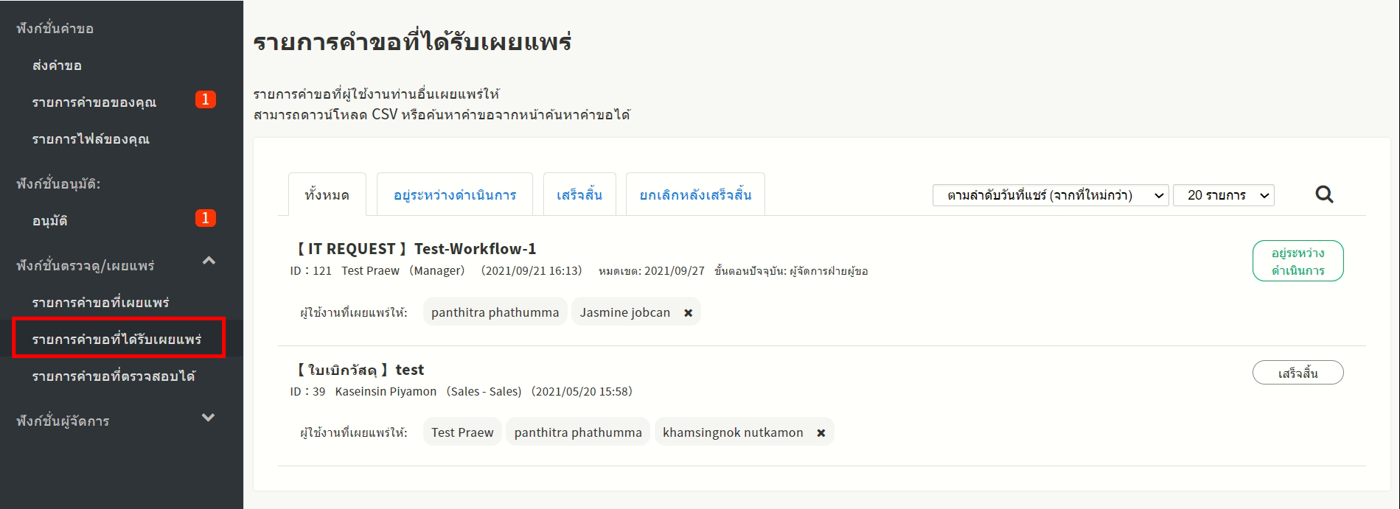This screenshot has width=1400, height=509.
Task: Click the magnifying glass search icon
Action: click(x=1324, y=194)
